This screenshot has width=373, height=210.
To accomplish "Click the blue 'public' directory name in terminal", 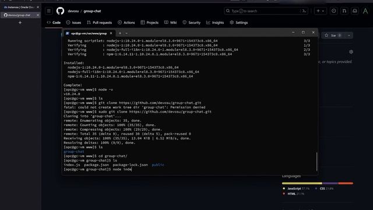I will pyautogui.click(x=158, y=164).
